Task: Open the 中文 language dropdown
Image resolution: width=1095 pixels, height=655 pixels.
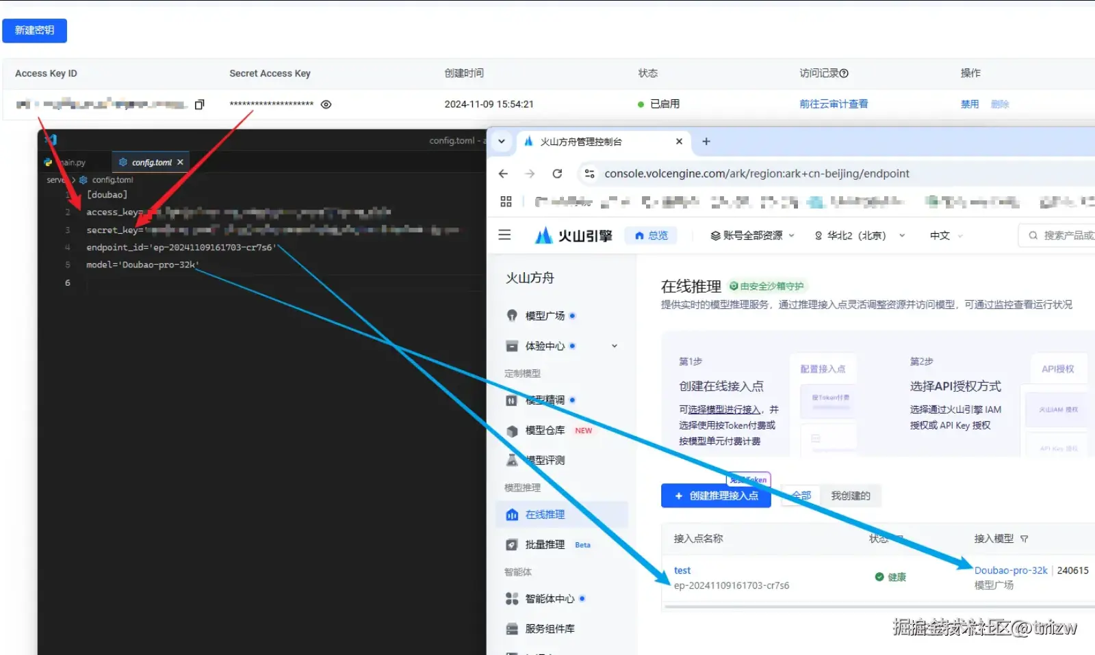Action: 946,236
